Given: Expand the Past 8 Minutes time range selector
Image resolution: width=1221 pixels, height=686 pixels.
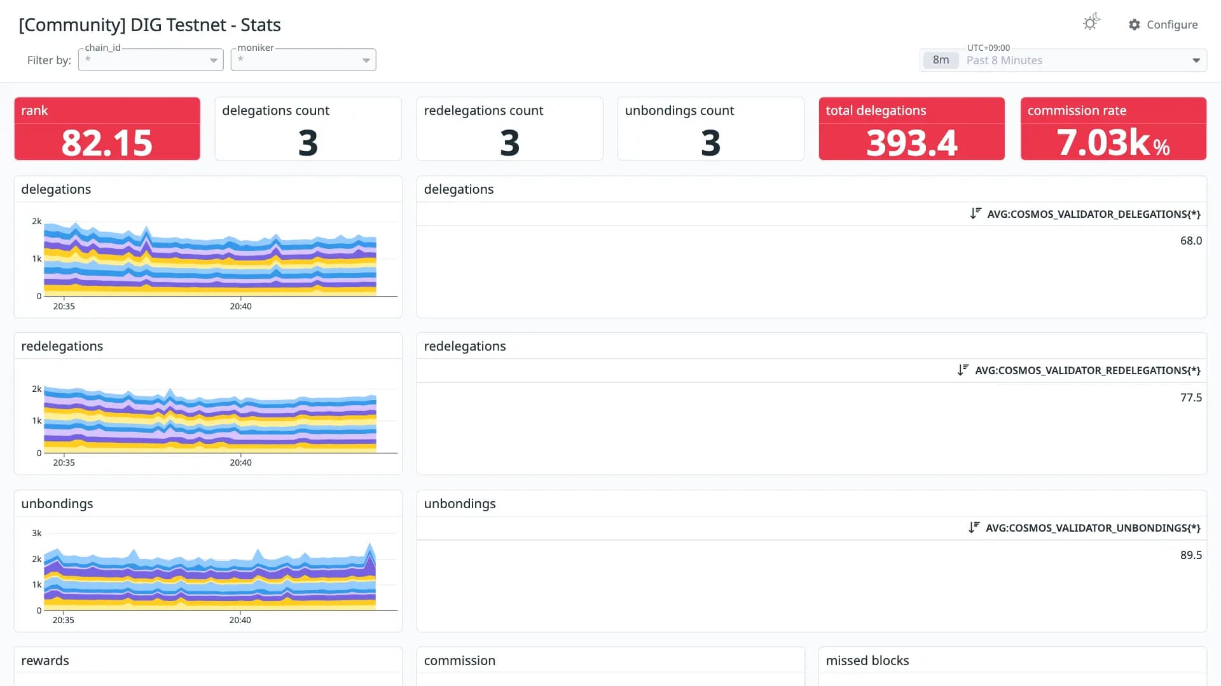Looking at the screenshot, I should tap(1063, 60).
